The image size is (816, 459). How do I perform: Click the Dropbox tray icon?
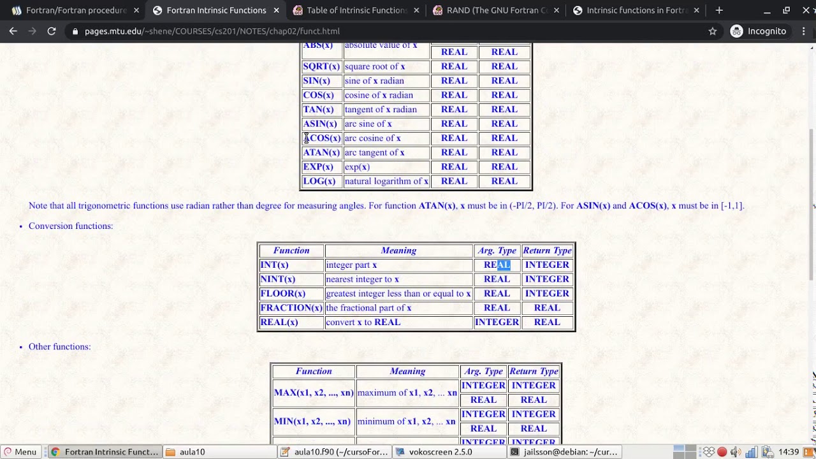tap(708, 452)
